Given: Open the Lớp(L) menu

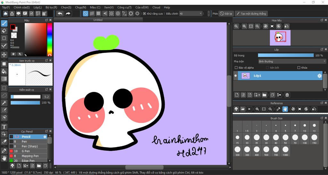Looking at the screenshot, I should pos(38,7).
